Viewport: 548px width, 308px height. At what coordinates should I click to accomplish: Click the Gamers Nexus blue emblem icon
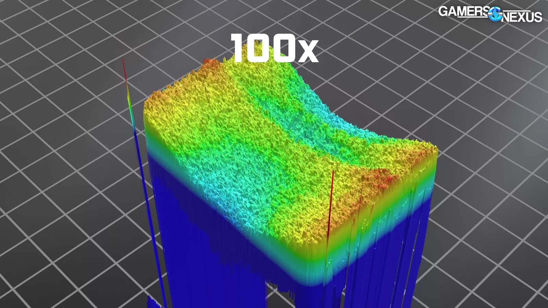point(495,14)
